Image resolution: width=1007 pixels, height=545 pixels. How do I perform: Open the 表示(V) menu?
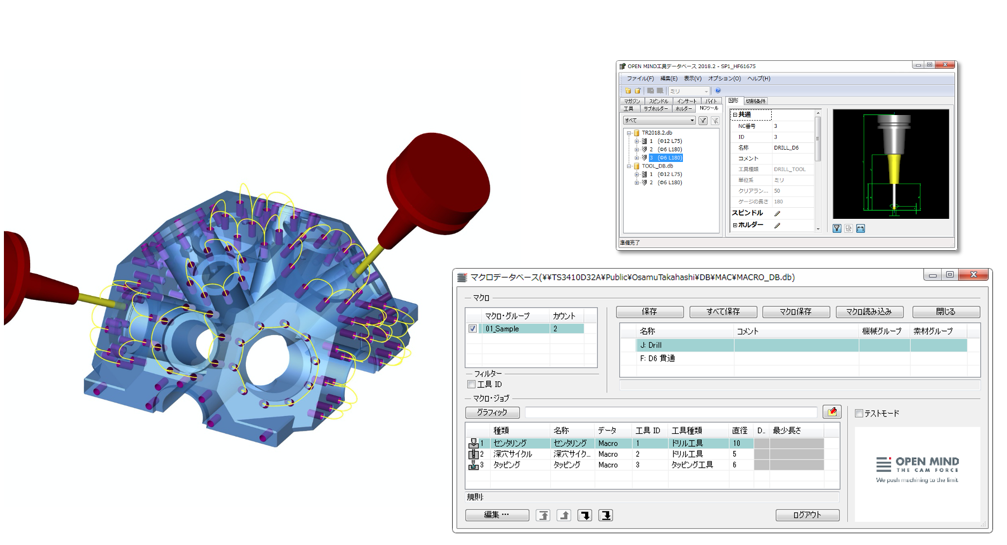point(693,79)
